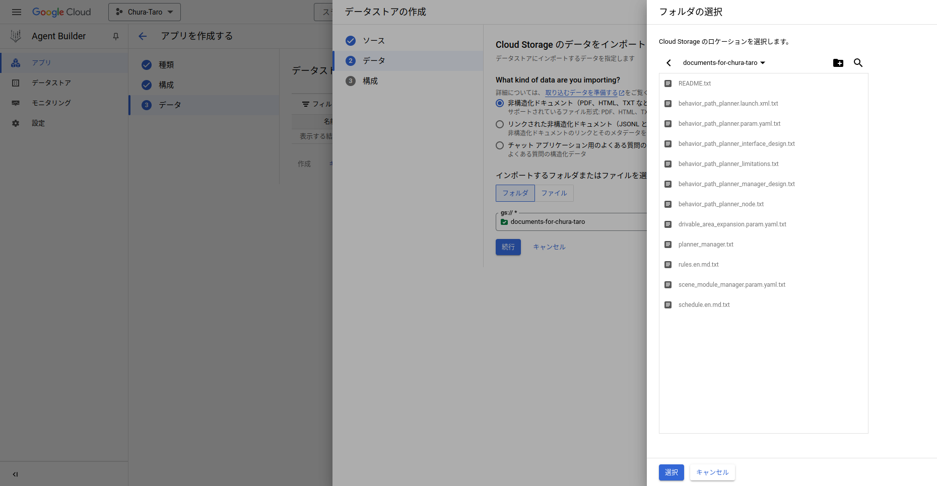Search within the bucket browser

(858, 63)
